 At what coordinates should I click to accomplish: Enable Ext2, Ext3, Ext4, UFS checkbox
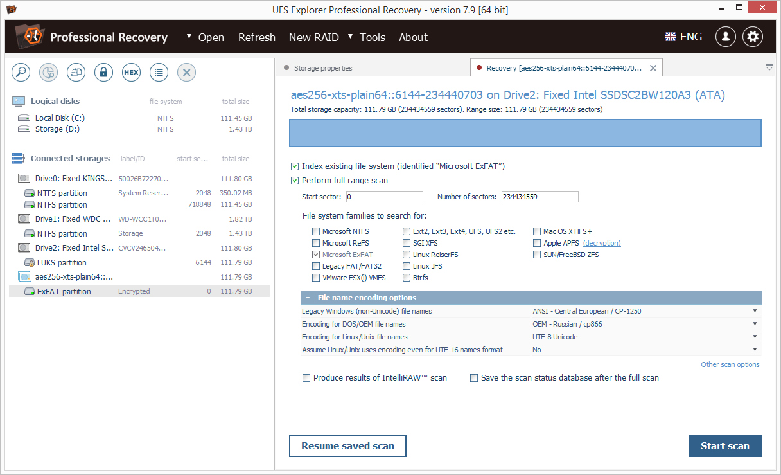(x=407, y=231)
